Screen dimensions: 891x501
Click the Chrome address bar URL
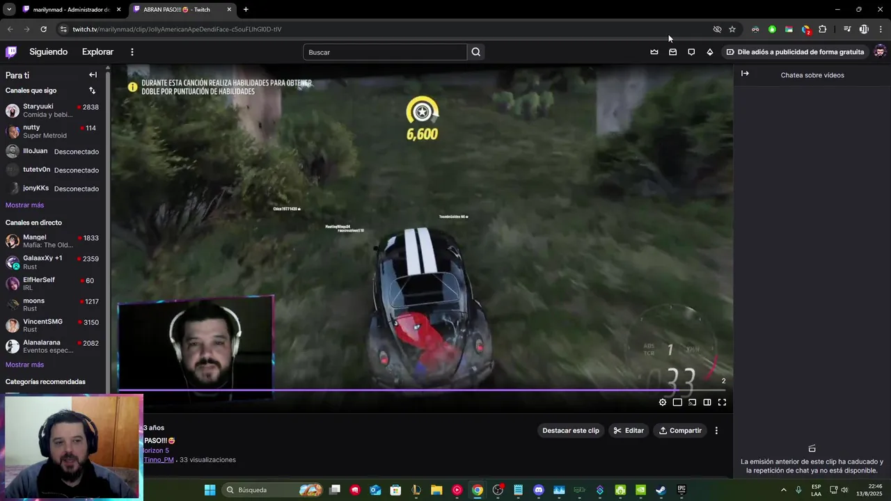[177, 29]
